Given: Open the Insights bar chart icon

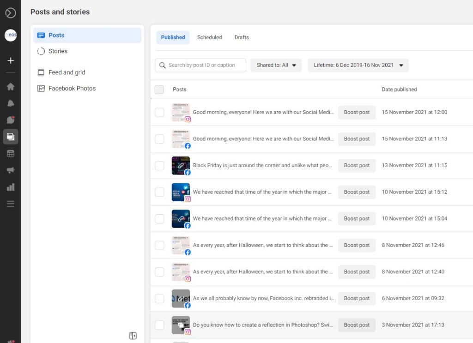Looking at the screenshot, I should 10,187.
